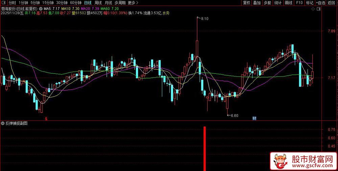Click the 开7.16 open price value
Image resolution: width=338 pixels, height=171 pixels.
pos(30,13)
